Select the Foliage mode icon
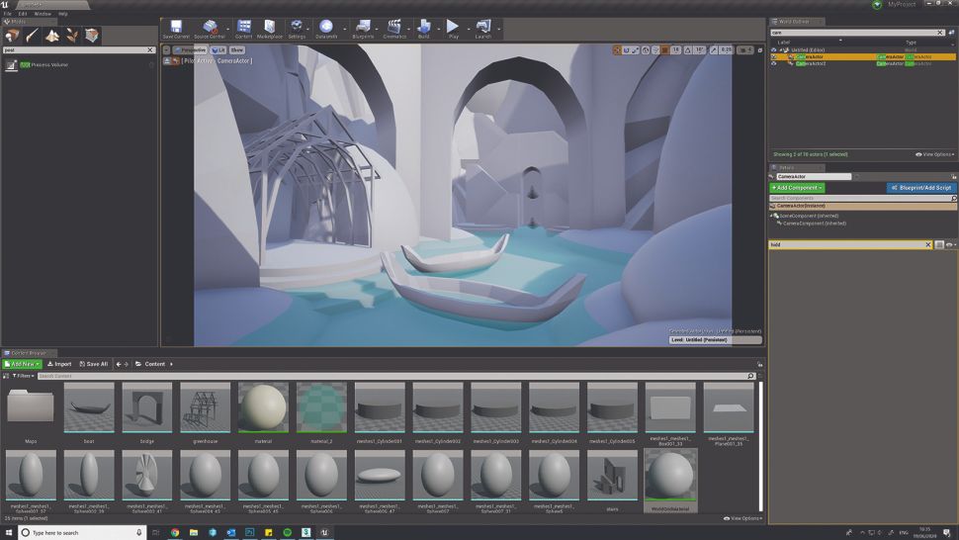959x540 pixels. [73, 36]
